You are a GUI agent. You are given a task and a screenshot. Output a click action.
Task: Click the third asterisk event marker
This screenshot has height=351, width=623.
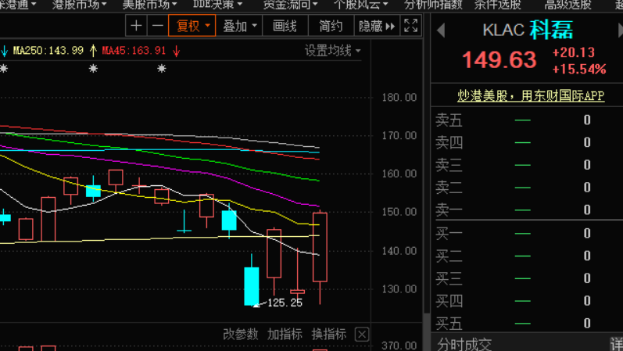point(161,69)
